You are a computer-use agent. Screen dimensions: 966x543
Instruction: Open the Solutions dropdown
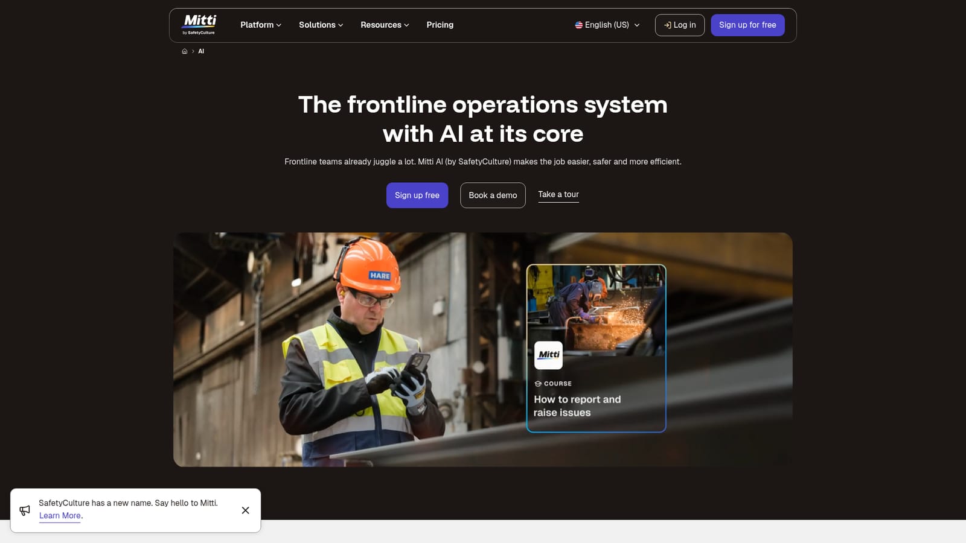[321, 25]
